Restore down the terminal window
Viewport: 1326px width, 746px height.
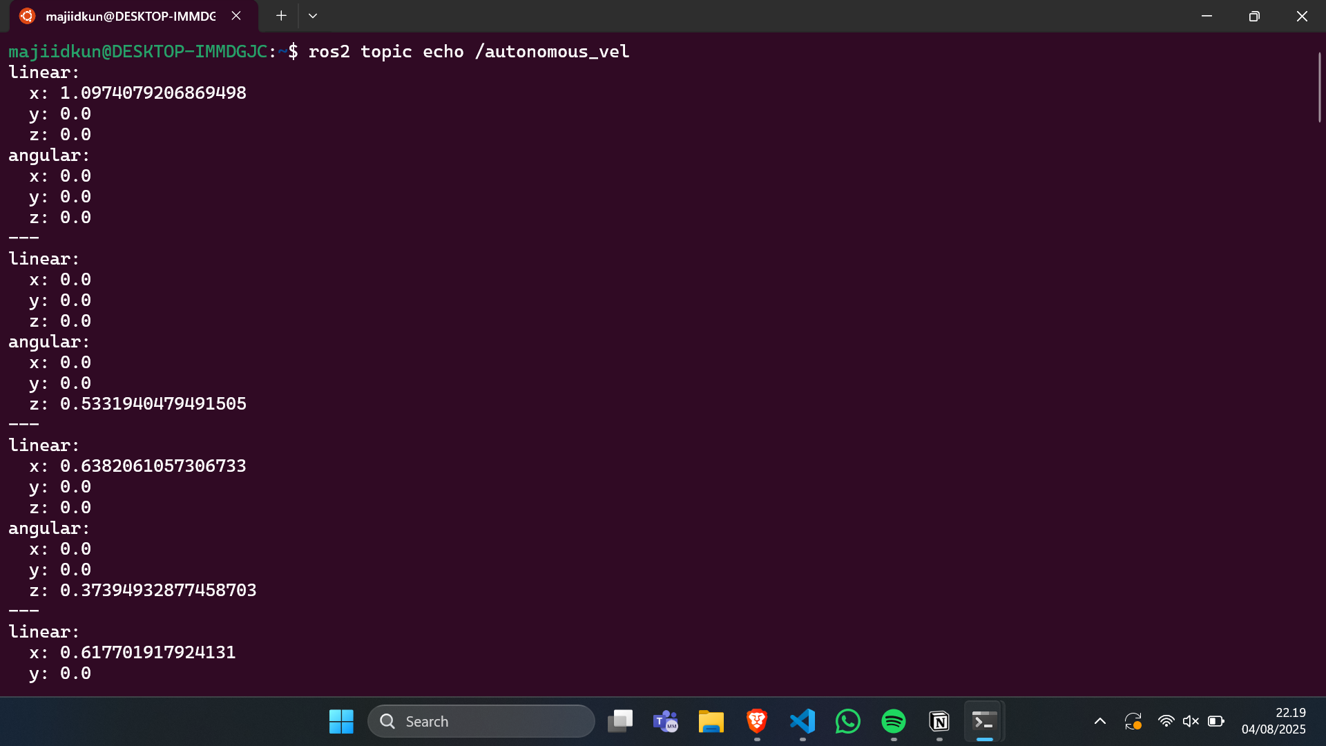point(1254,16)
